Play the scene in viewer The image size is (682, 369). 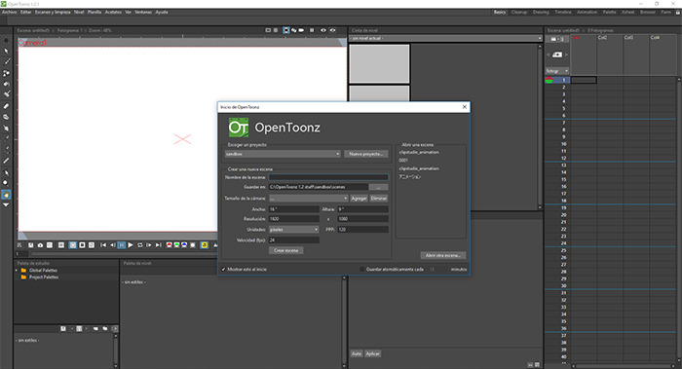pos(131,245)
